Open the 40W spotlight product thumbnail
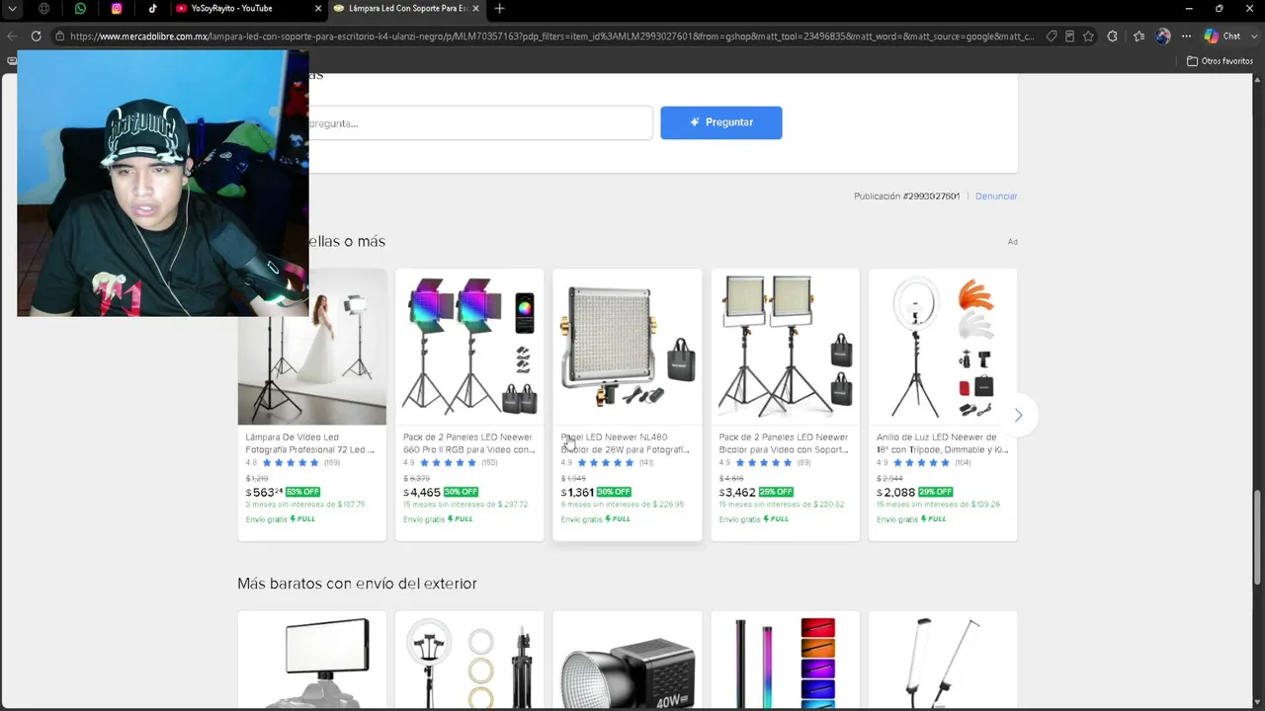Screen dimensions: 1265x711 click(628, 660)
